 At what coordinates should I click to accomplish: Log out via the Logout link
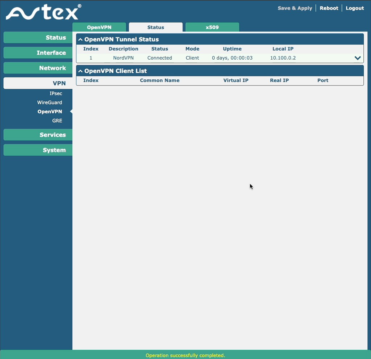pyautogui.click(x=355, y=8)
